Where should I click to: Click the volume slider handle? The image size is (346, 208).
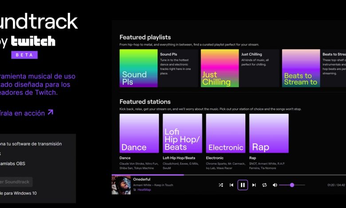pos(292,185)
